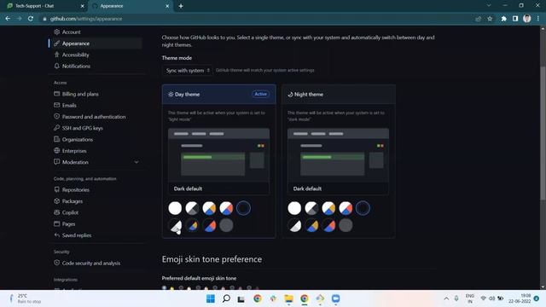The height and width of the screenshot is (307, 546).
Task: Open a new browser tab
Action: pos(181,6)
